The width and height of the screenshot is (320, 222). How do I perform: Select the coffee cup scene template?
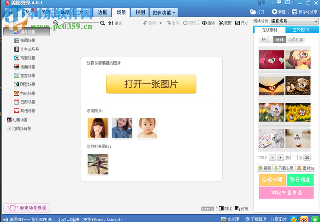[298, 86]
